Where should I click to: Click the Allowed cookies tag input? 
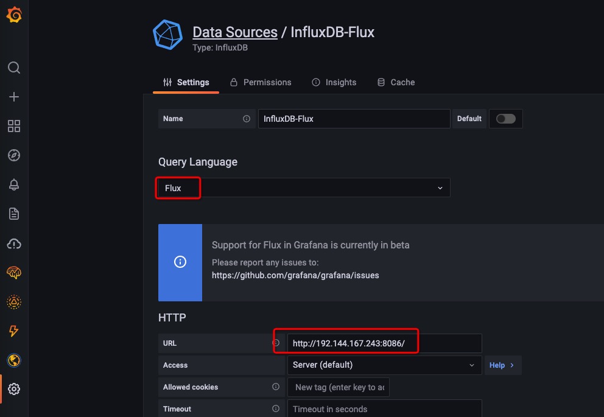pos(339,387)
